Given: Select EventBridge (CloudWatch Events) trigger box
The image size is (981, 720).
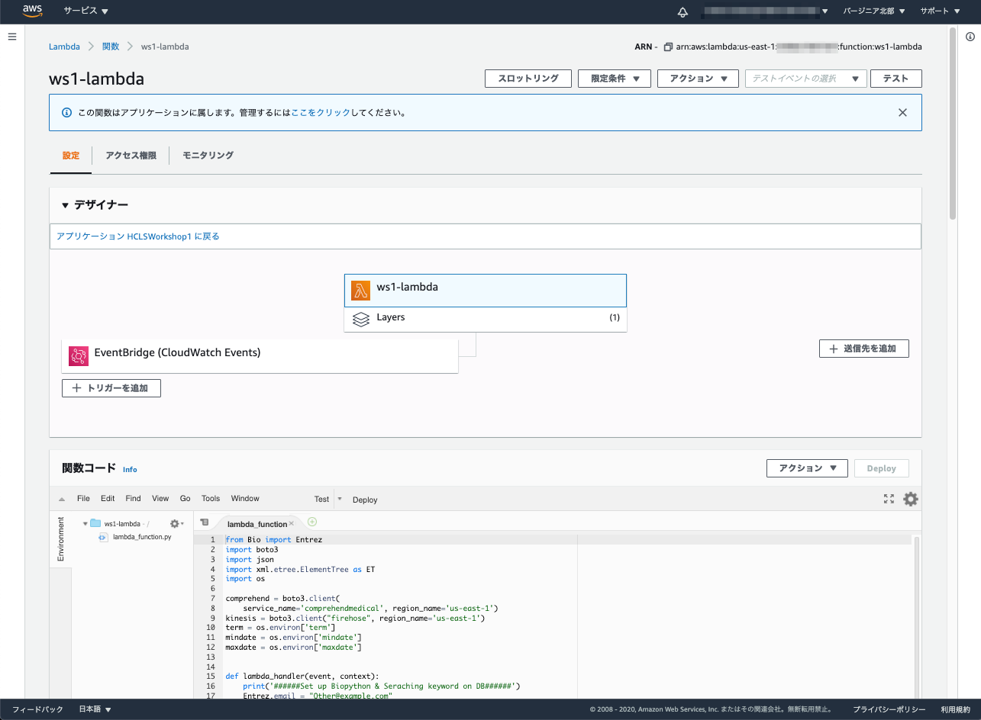Looking at the screenshot, I should point(260,355).
